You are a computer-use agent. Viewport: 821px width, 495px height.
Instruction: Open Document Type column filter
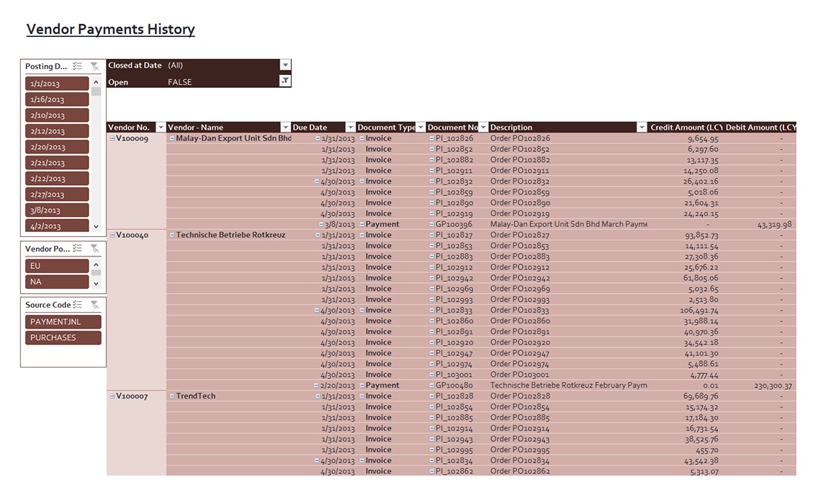(x=421, y=128)
